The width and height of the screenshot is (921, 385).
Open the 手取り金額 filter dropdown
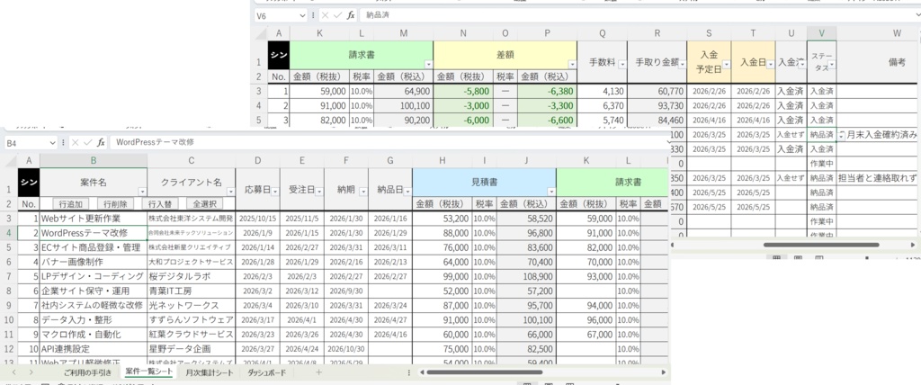click(x=682, y=64)
